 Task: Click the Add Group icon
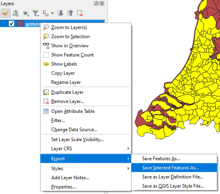15,14
